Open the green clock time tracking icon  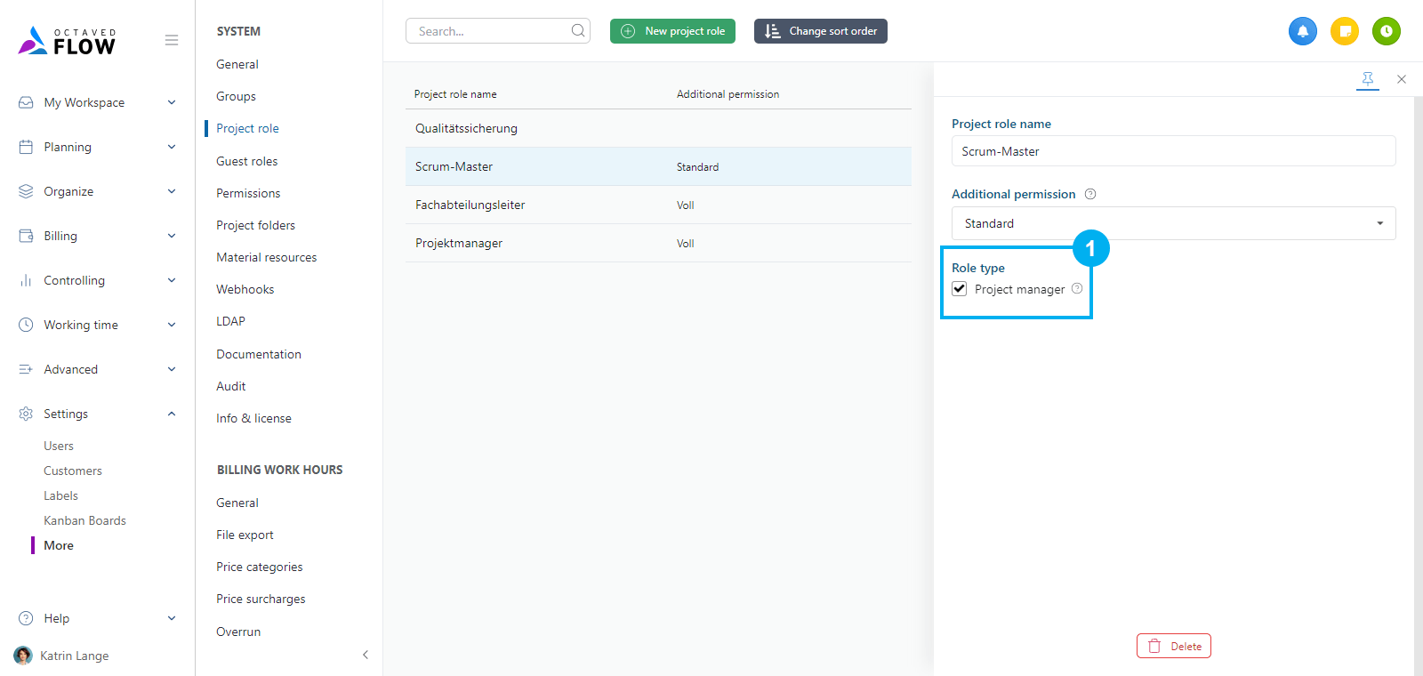tap(1387, 31)
